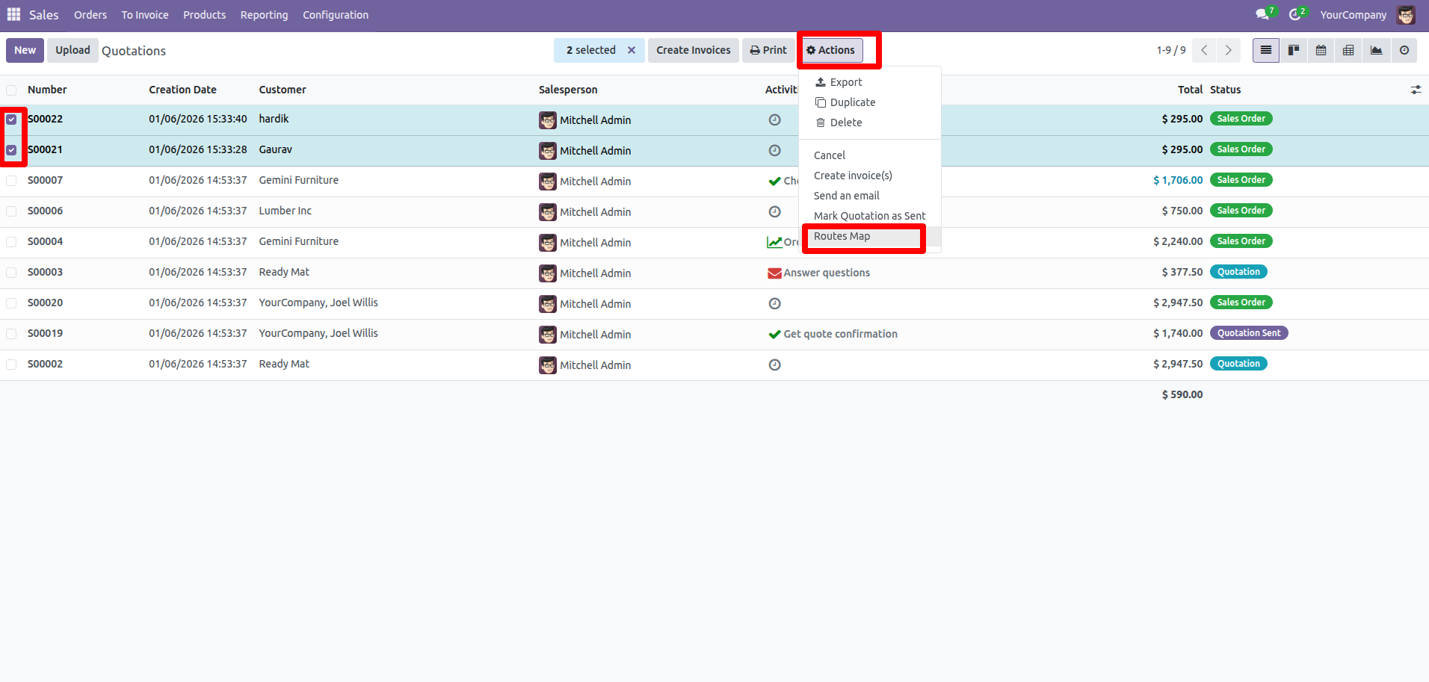Open the conversations messages icon
The image size is (1429, 682).
pos(1262,14)
